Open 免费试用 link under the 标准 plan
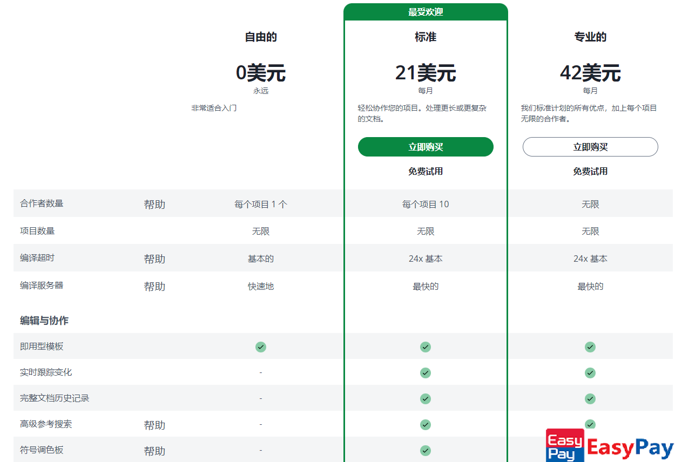 (x=426, y=171)
